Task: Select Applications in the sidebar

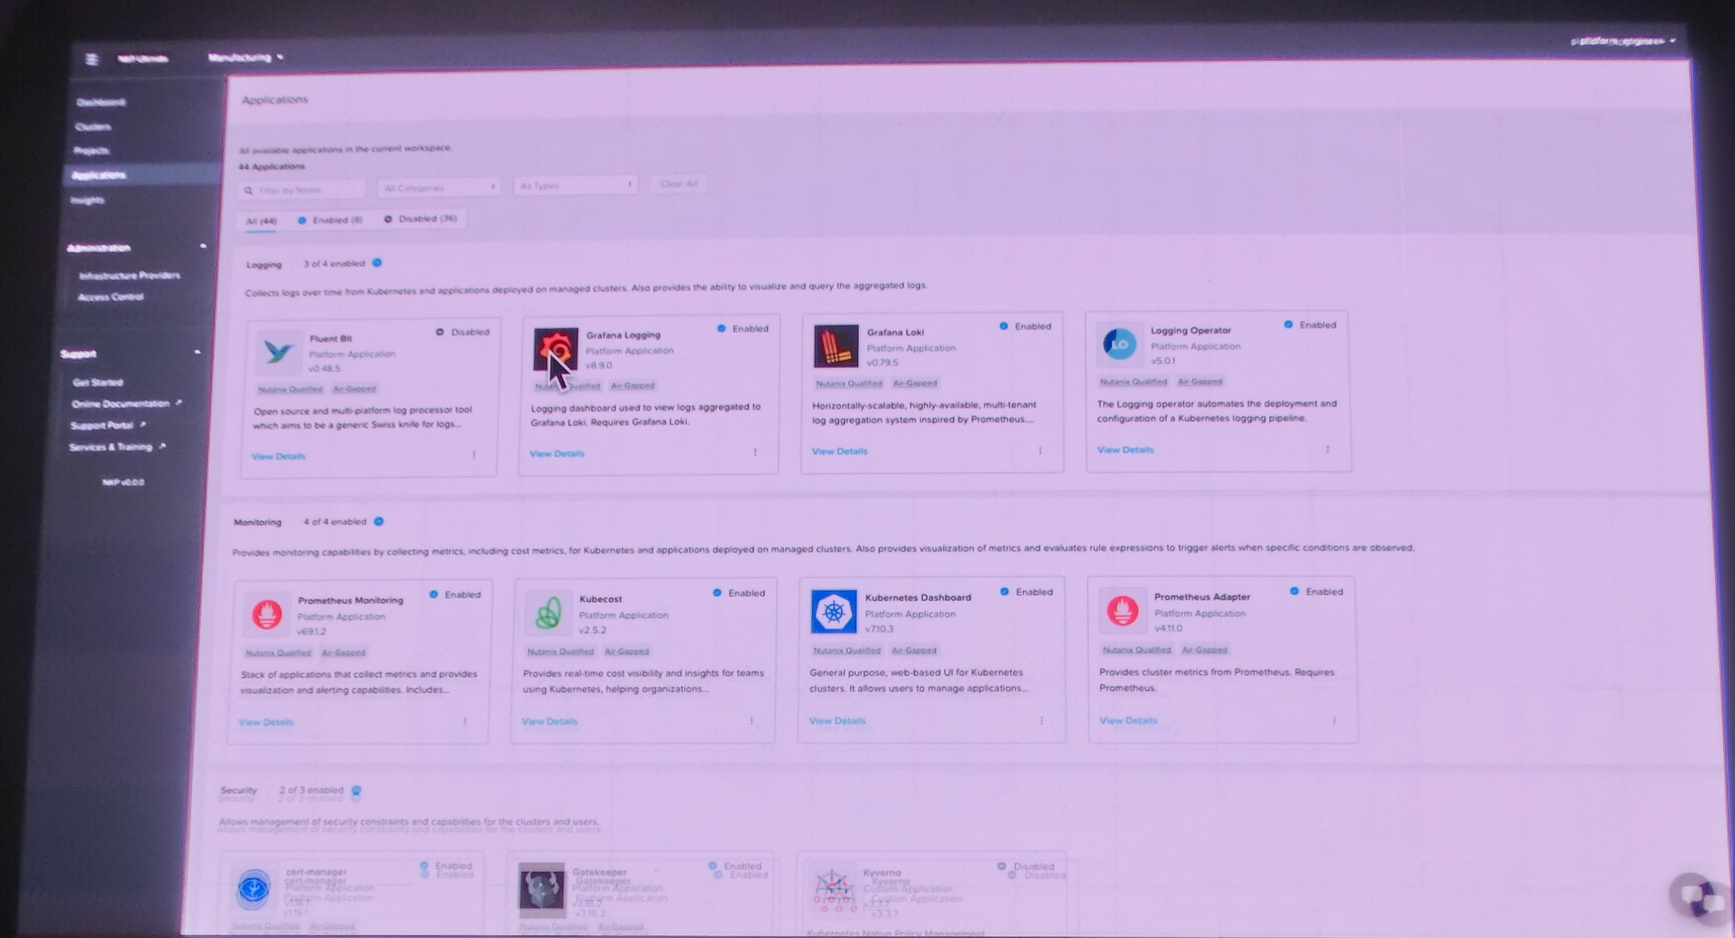Action: click(98, 175)
